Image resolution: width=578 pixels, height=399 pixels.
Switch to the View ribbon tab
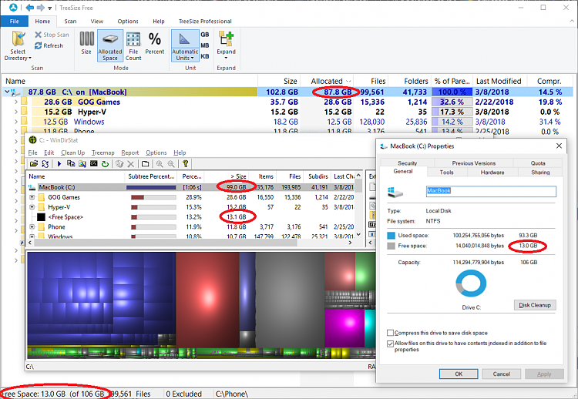click(x=97, y=22)
